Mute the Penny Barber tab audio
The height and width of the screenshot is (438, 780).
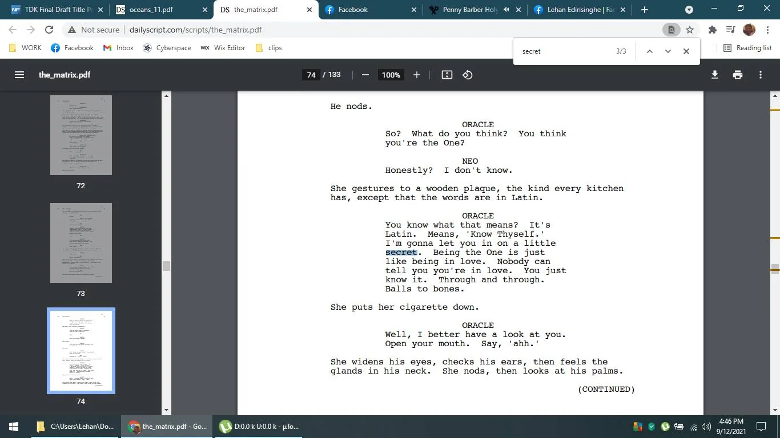[x=506, y=10]
